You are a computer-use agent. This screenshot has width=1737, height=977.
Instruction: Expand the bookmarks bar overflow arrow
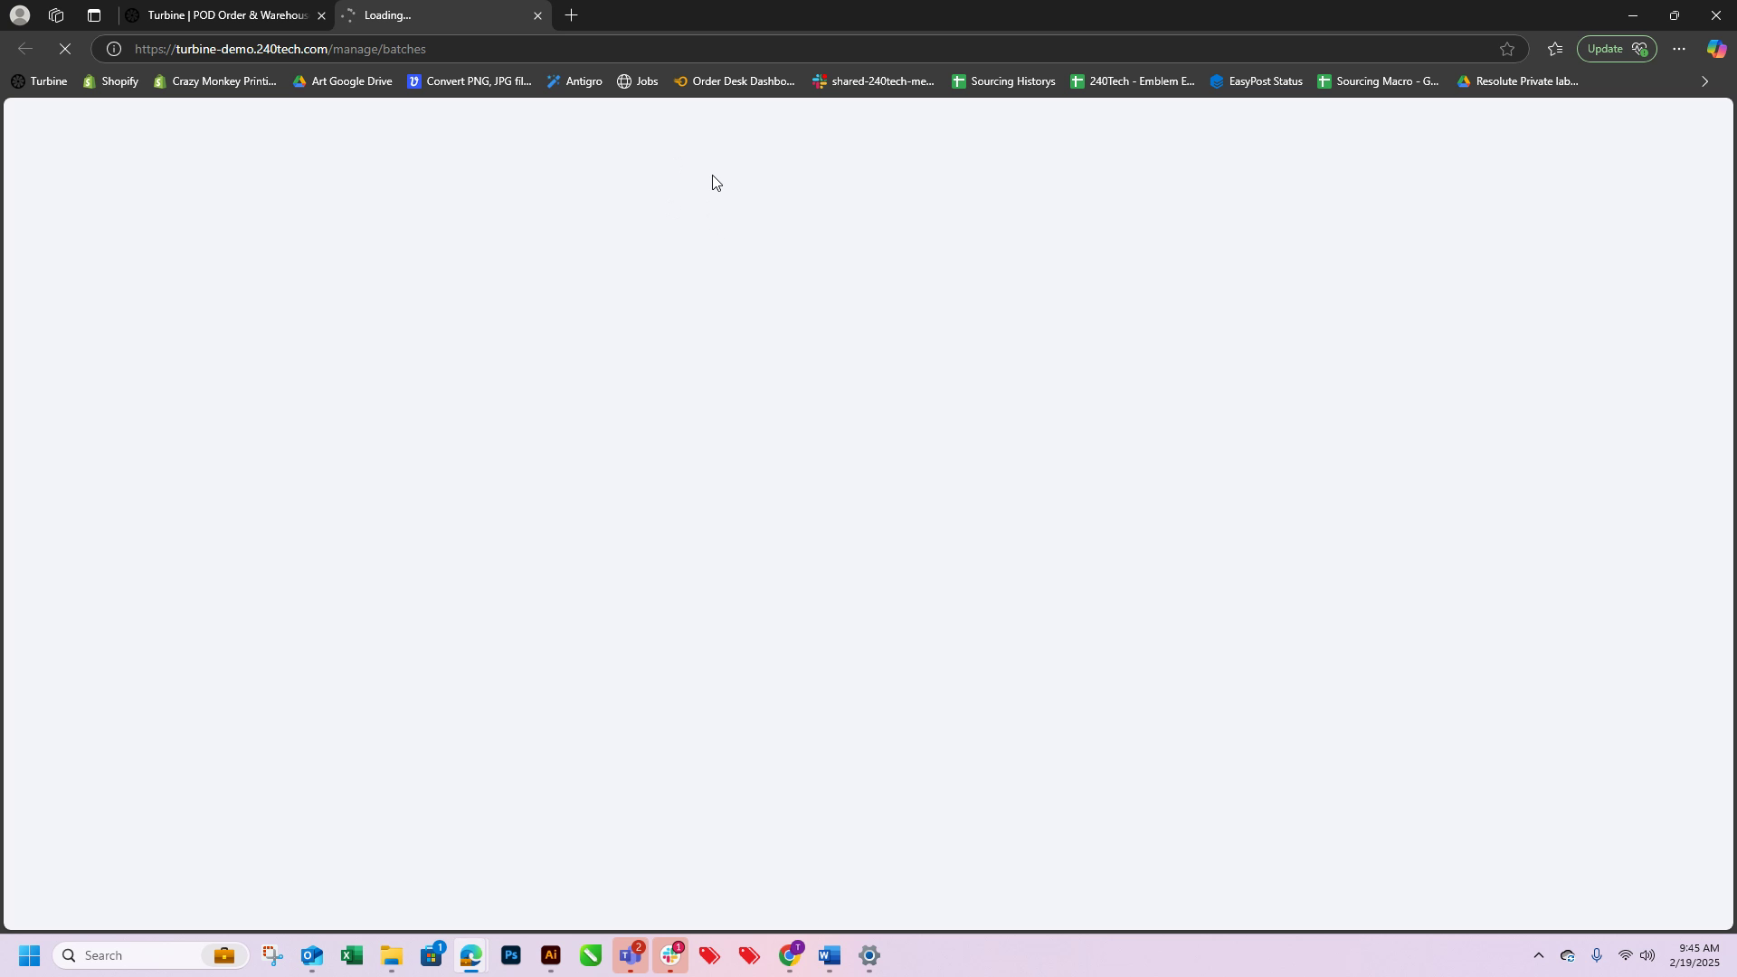(x=1705, y=81)
